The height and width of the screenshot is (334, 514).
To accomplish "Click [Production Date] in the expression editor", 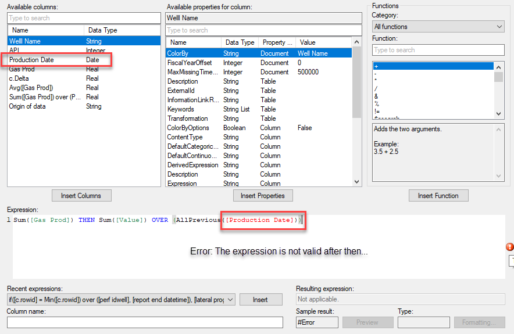I will click(x=259, y=220).
